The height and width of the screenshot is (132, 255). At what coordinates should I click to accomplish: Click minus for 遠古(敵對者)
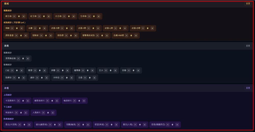point(50,125)
